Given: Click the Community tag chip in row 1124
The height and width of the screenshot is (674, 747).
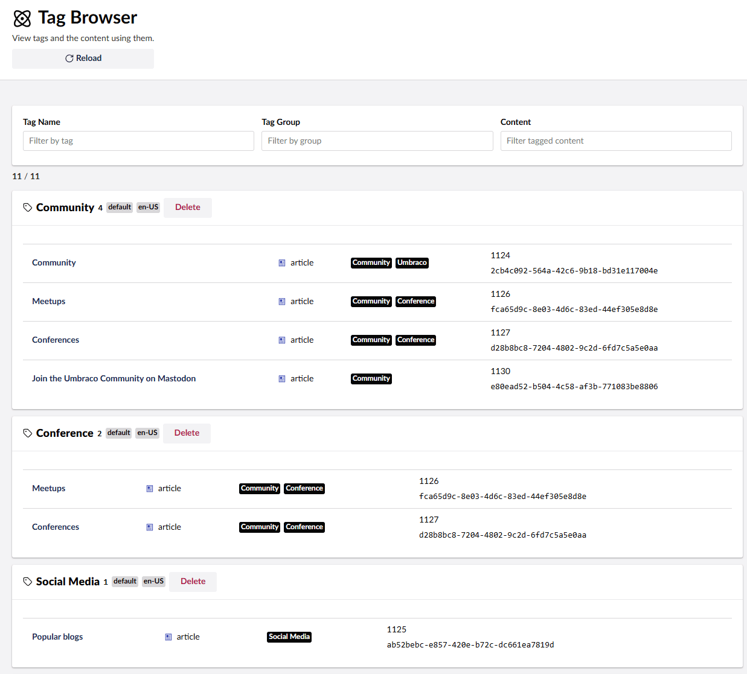Looking at the screenshot, I should click(x=371, y=263).
